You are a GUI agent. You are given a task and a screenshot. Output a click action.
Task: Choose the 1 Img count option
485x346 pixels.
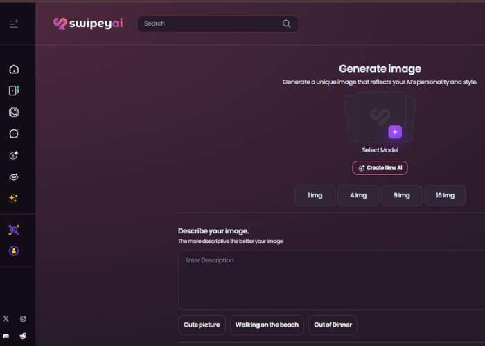point(315,196)
